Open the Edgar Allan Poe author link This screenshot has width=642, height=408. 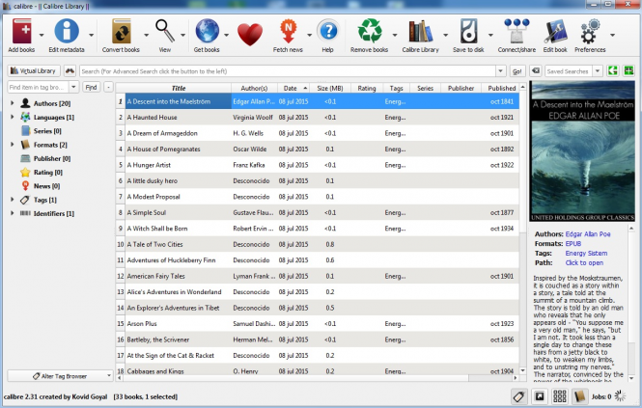pos(588,234)
